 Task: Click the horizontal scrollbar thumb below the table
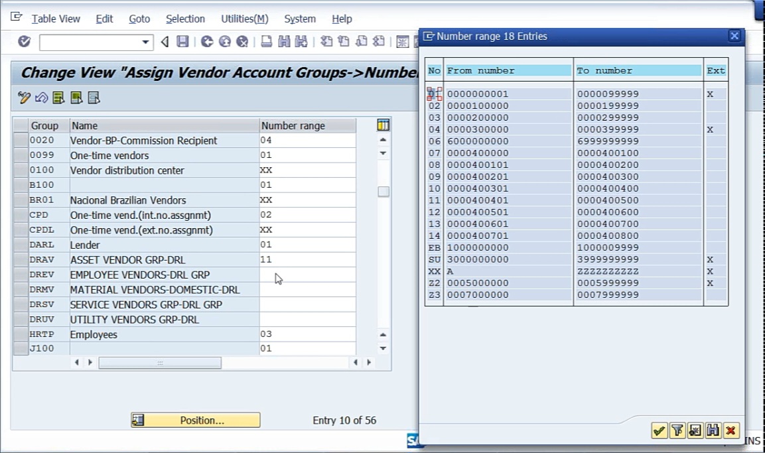click(160, 363)
